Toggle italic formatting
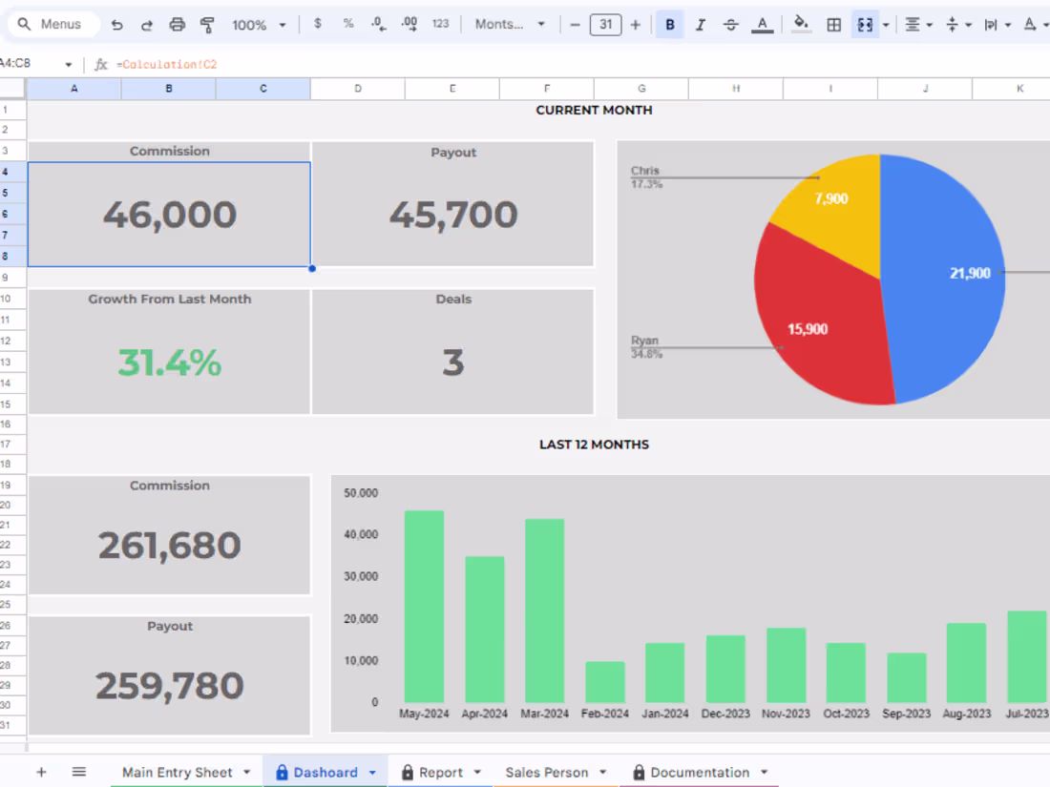Image resolution: width=1050 pixels, height=787 pixels. tap(700, 24)
